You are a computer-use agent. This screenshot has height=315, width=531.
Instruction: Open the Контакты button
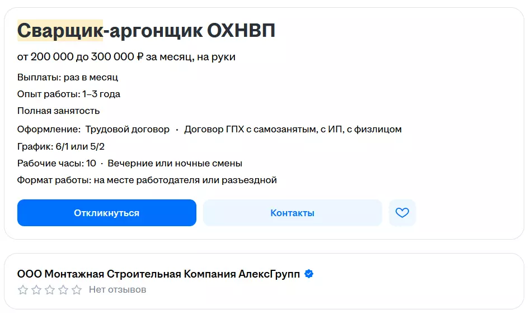[x=292, y=213]
